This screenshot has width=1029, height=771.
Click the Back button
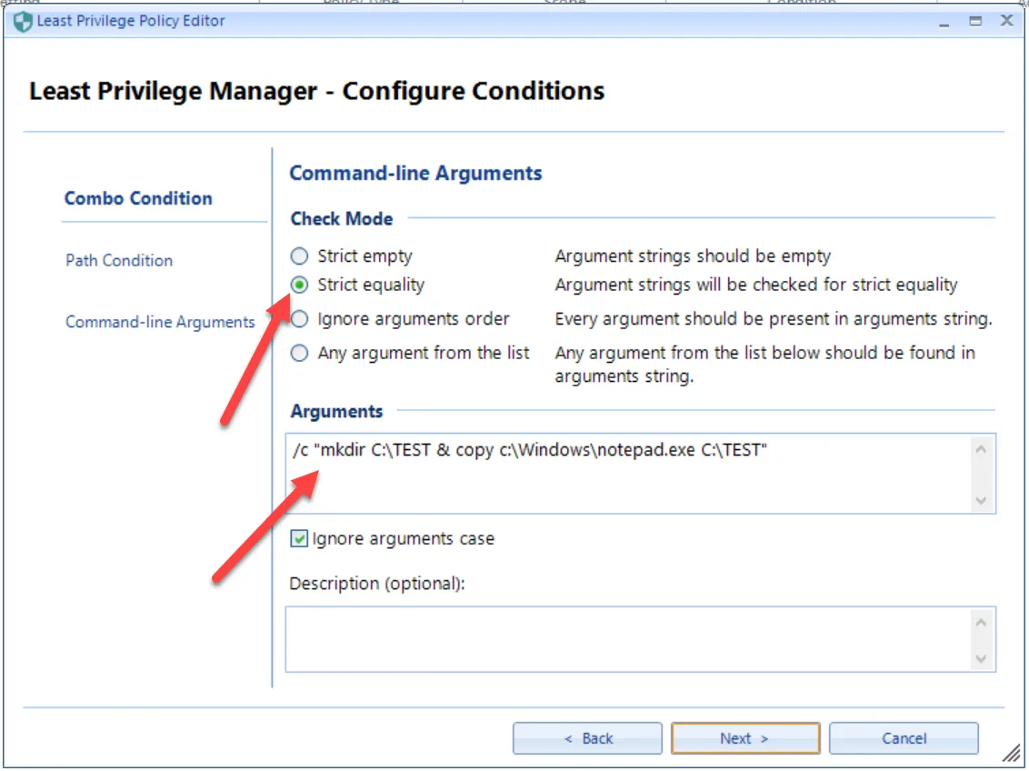[587, 738]
